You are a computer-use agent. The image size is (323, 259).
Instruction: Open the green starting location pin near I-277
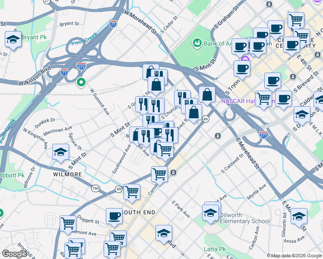point(81,82)
